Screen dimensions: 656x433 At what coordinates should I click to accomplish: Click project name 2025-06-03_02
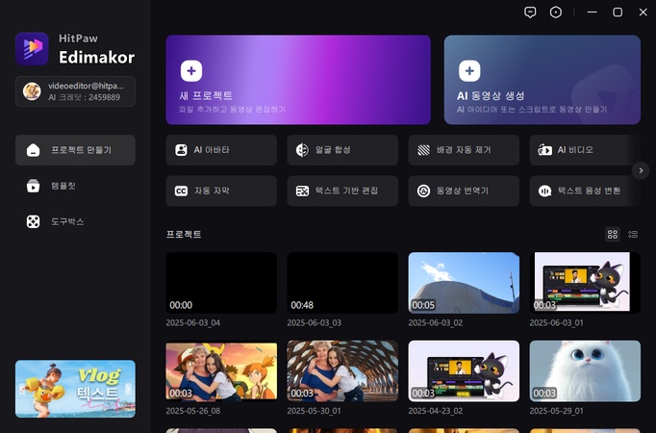click(x=436, y=322)
